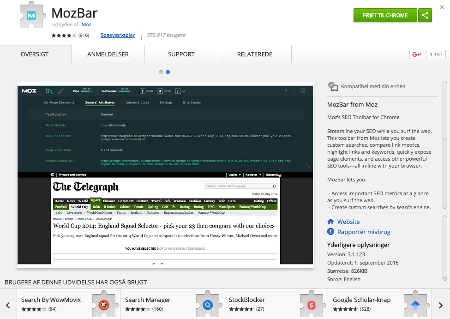Viewport: 450px width, 319px height.
Task: Click the Yderligere oplysninger heading
Action: (358, 245)
